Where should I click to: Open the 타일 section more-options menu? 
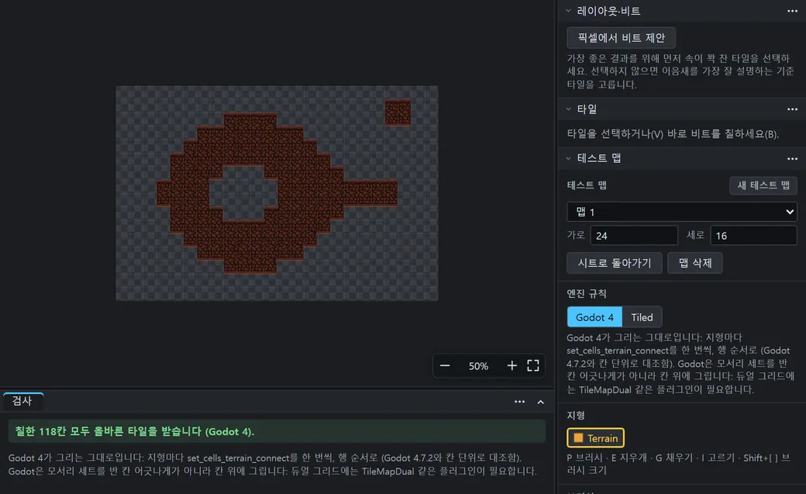tap(792, 109)
